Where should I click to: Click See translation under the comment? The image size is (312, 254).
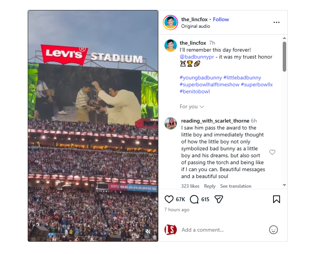click(235, 186)
